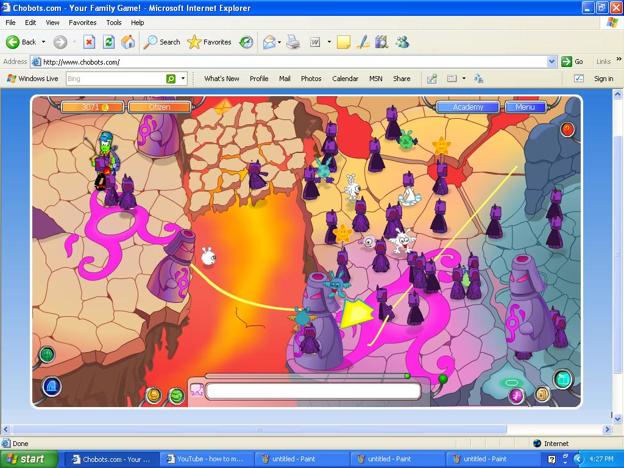This screenshot has width=624, height=468.
Task: Stop page loading with red X icon
Action: click(x=89, y=42)
